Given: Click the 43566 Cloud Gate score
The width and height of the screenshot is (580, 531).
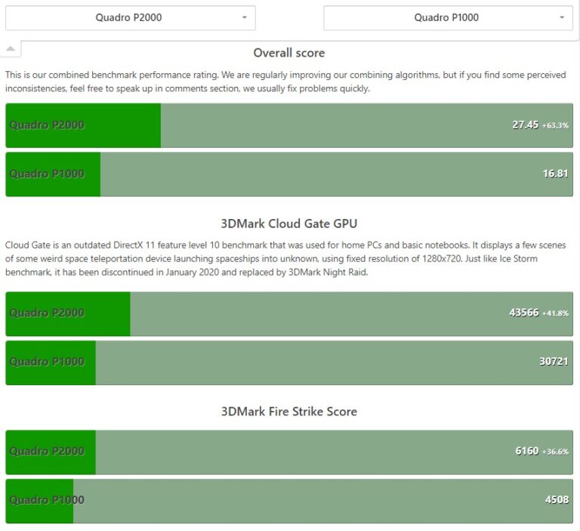Looking at the screenshot, I should click(x=523, y=313).
